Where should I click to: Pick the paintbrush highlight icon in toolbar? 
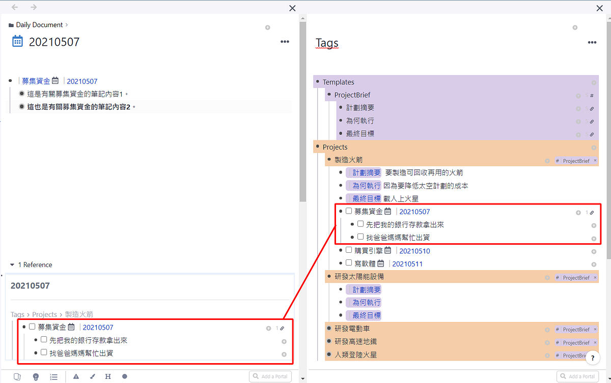92,376
